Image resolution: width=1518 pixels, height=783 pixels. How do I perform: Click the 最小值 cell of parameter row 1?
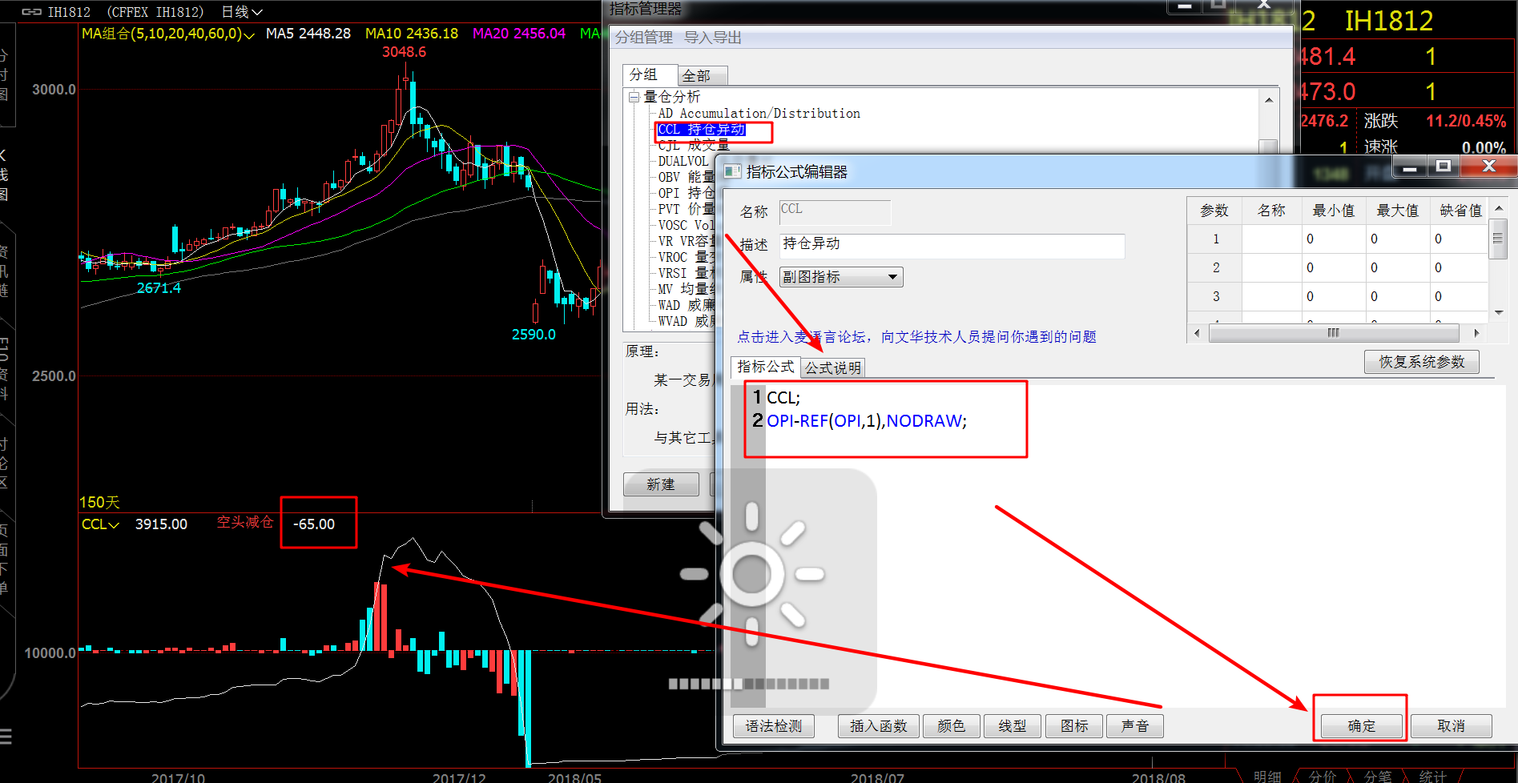[1335, 239]
